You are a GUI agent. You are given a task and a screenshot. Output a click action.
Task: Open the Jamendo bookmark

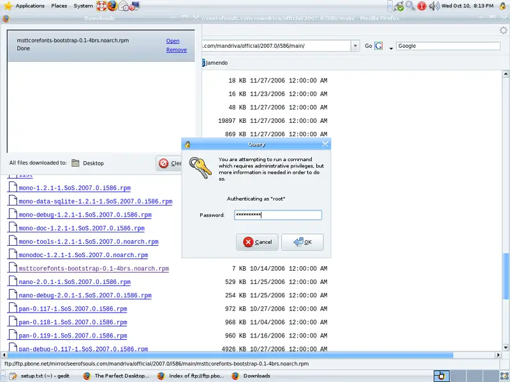pos(215,62)
